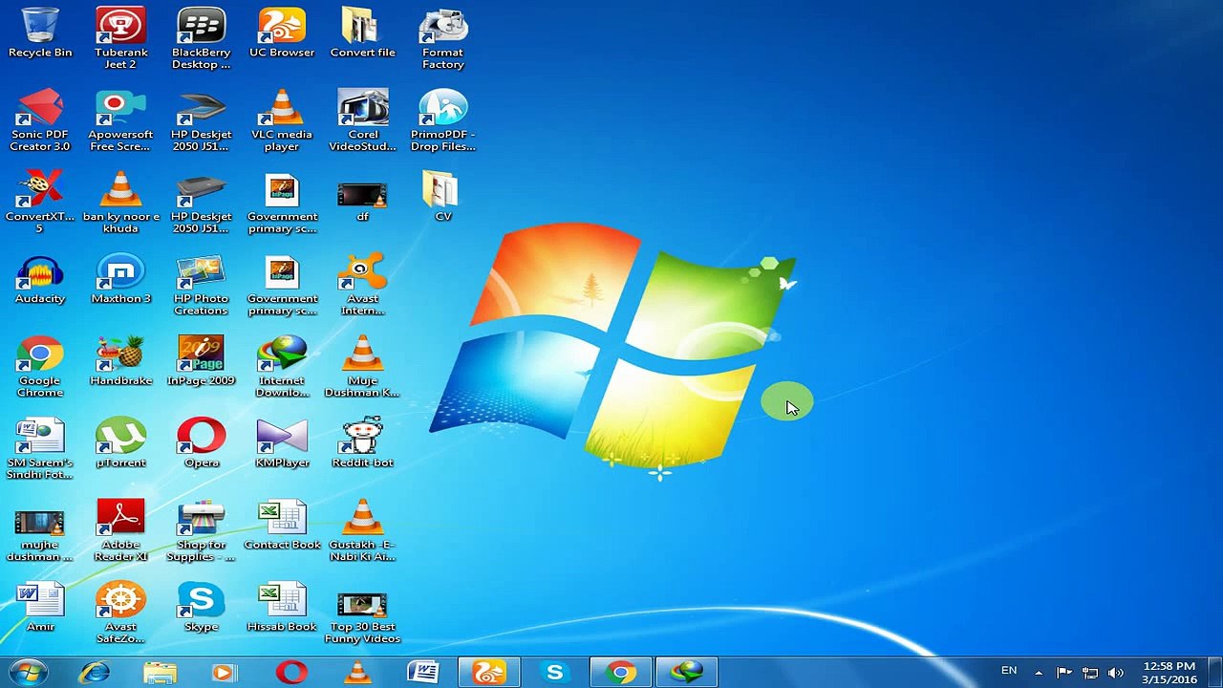The height and width of the screenshot is (688, 1223).
Task: Select Sonic PDF Creator 3.0 icon
Action: point(40,120)
